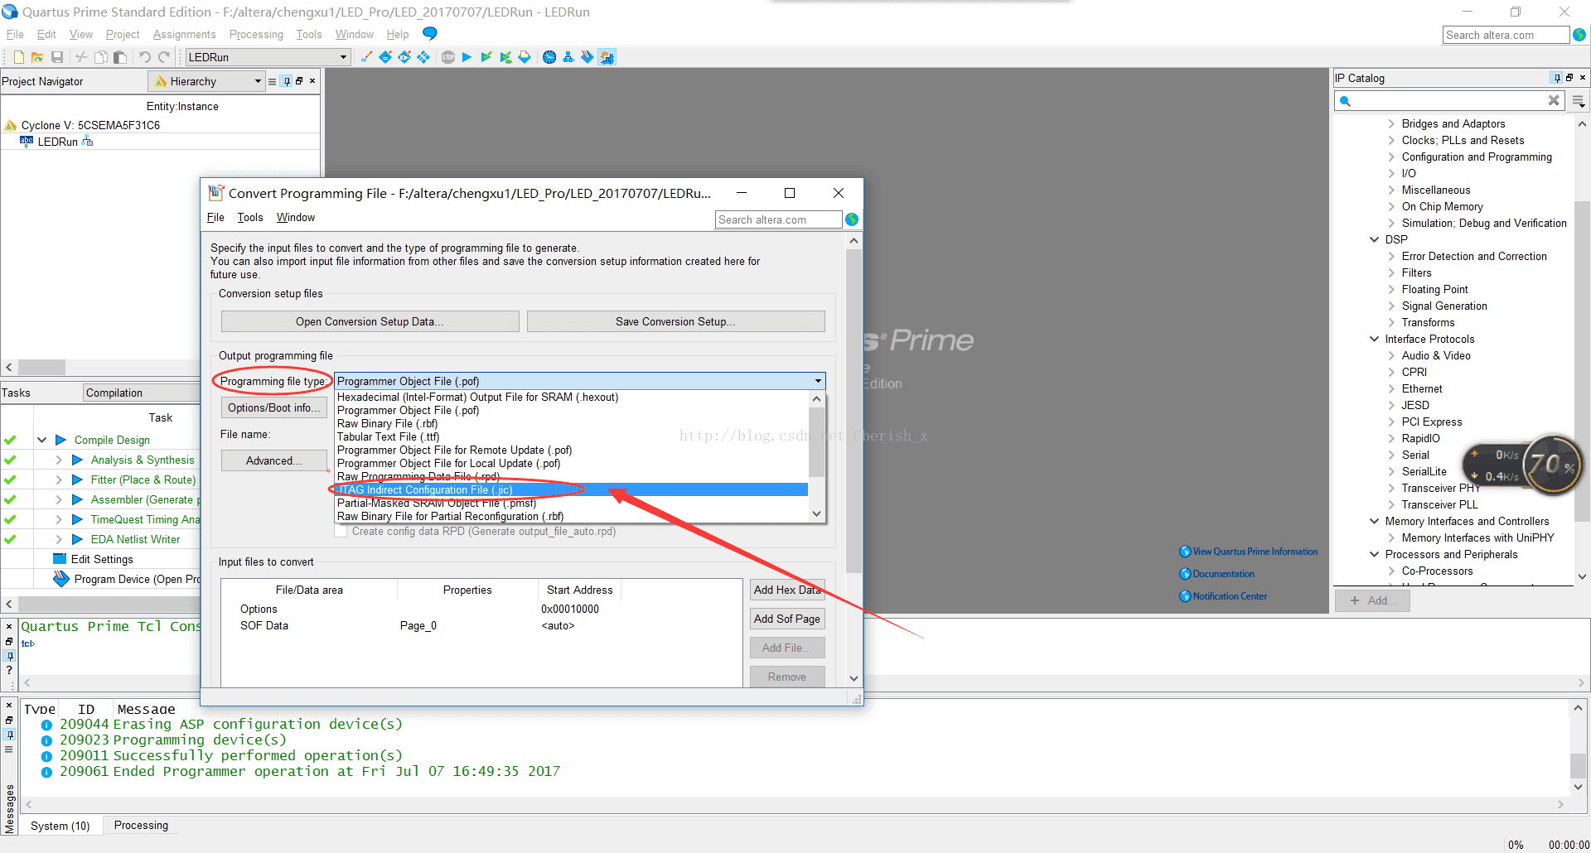1591x853 pixels.
Task: Click Open Conversion Setup Data button
Action: point(370,321)
